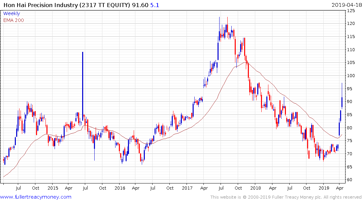Click the 110 price axis label
The width and height of the screenshot is (362, 202).
351,49
